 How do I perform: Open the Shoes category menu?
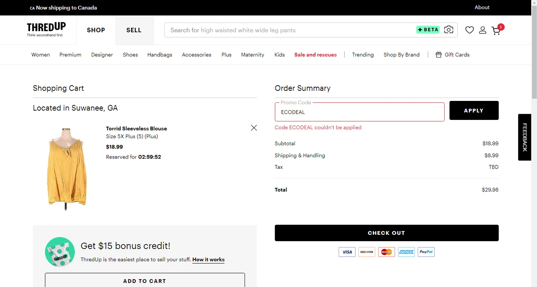130,55
